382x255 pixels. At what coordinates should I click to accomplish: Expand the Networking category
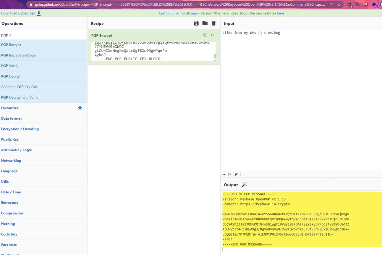click(44, 160)
